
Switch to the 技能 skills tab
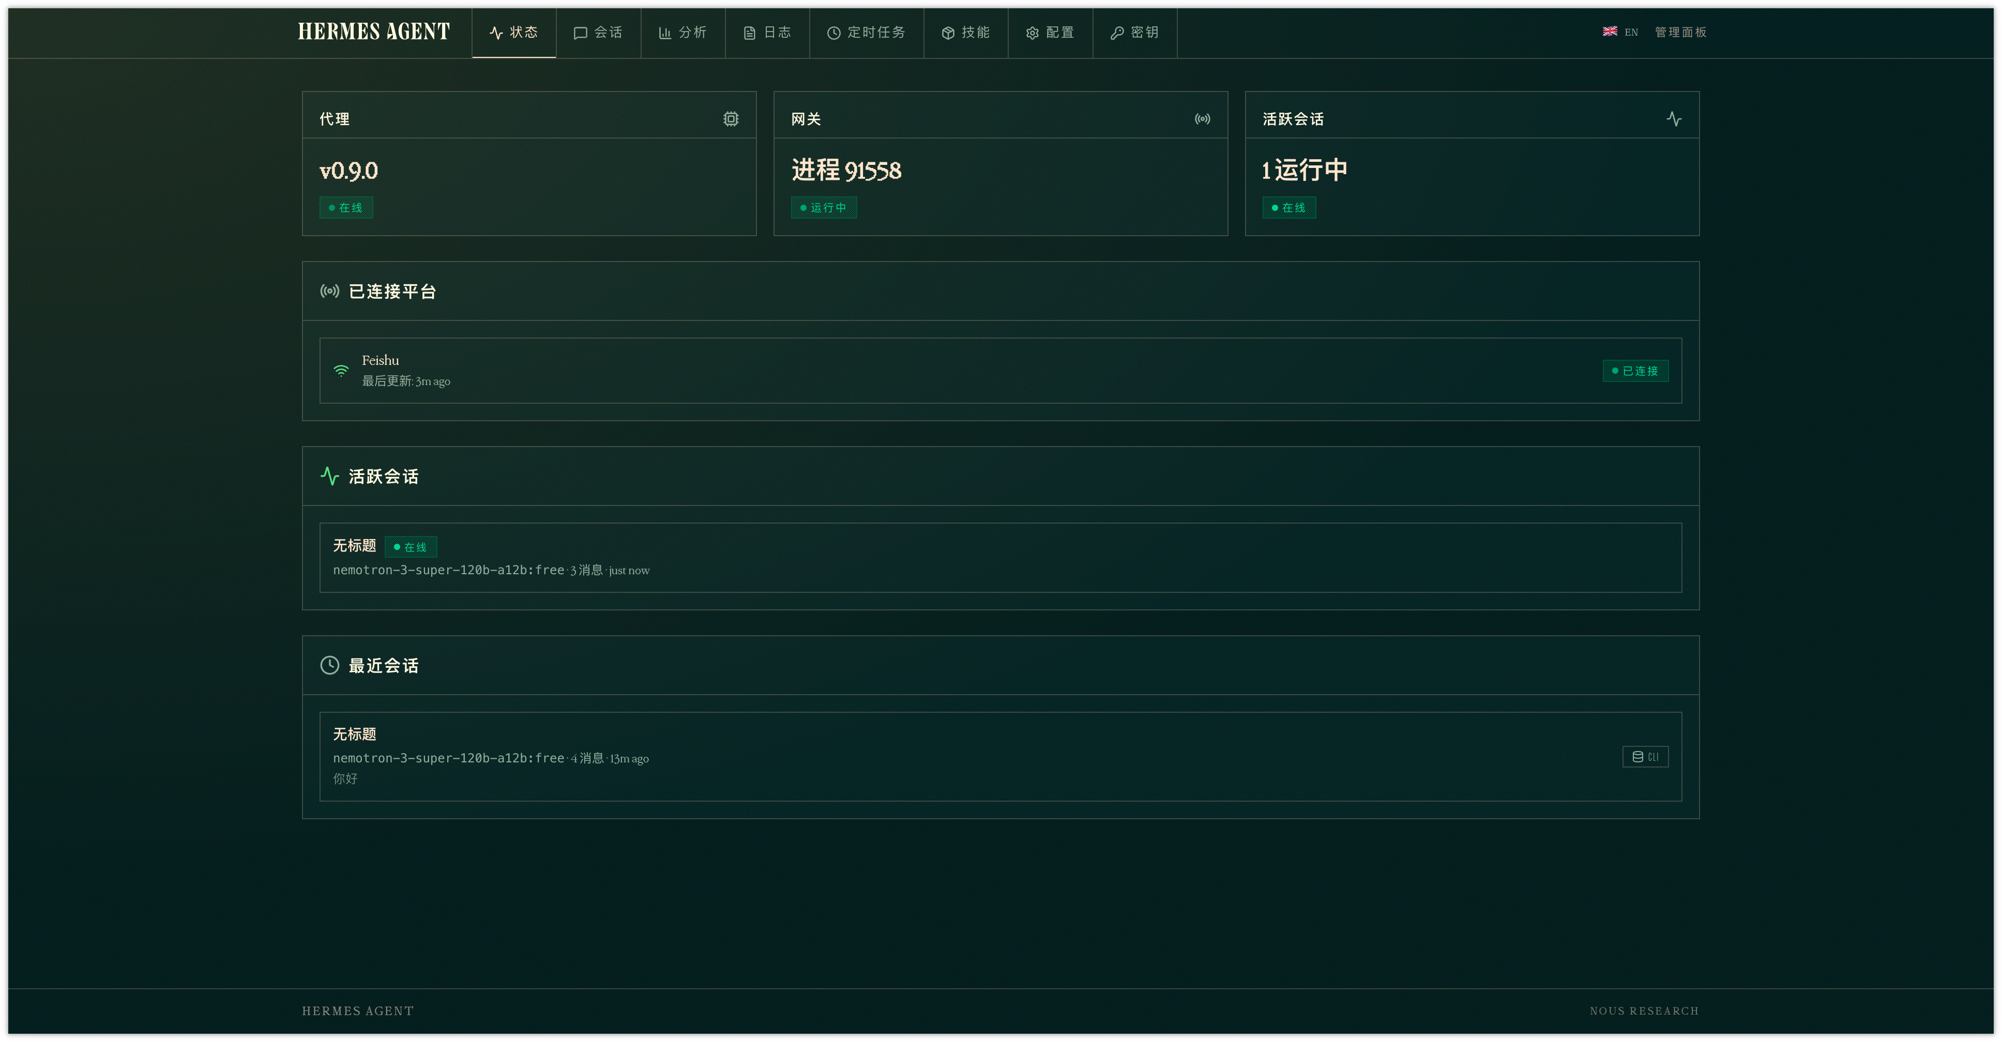tap(965, 33)
